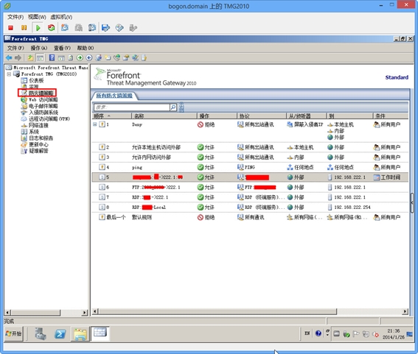
Task: Click the EN language indicator
Action: click(x=307, y=333)
